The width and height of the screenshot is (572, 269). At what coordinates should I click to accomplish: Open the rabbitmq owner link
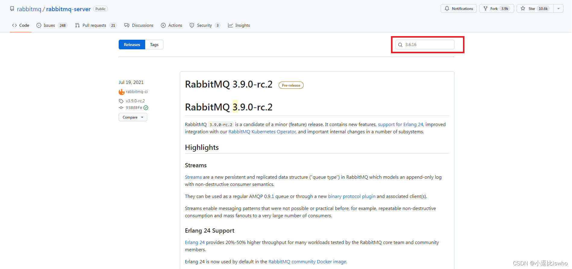coord(29,9)
